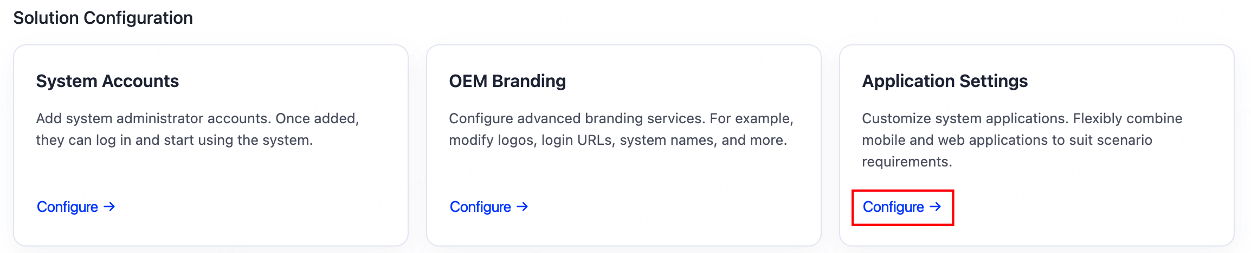Click the "they can log in" text line

(174, 140)
